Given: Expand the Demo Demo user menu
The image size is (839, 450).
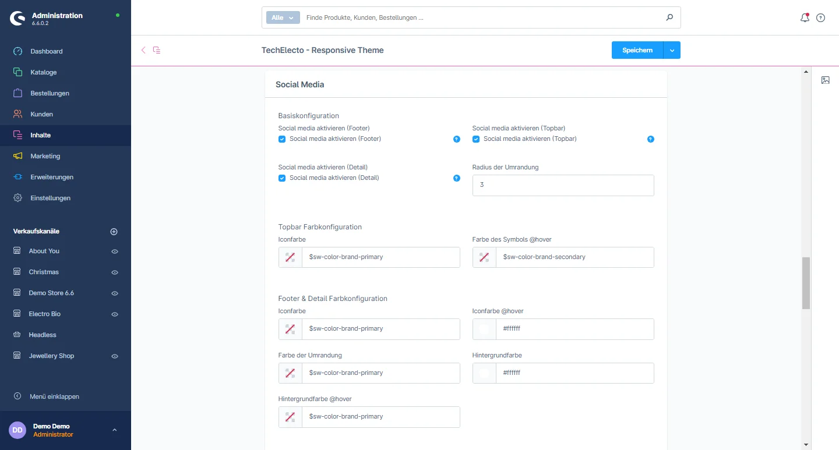Looking at the screenshot, I should point(114,430).
